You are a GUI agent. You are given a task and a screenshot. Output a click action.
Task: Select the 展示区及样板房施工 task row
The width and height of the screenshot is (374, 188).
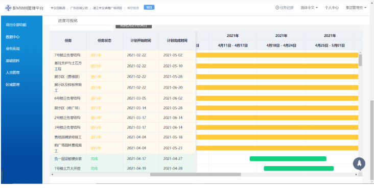[123, 87]
